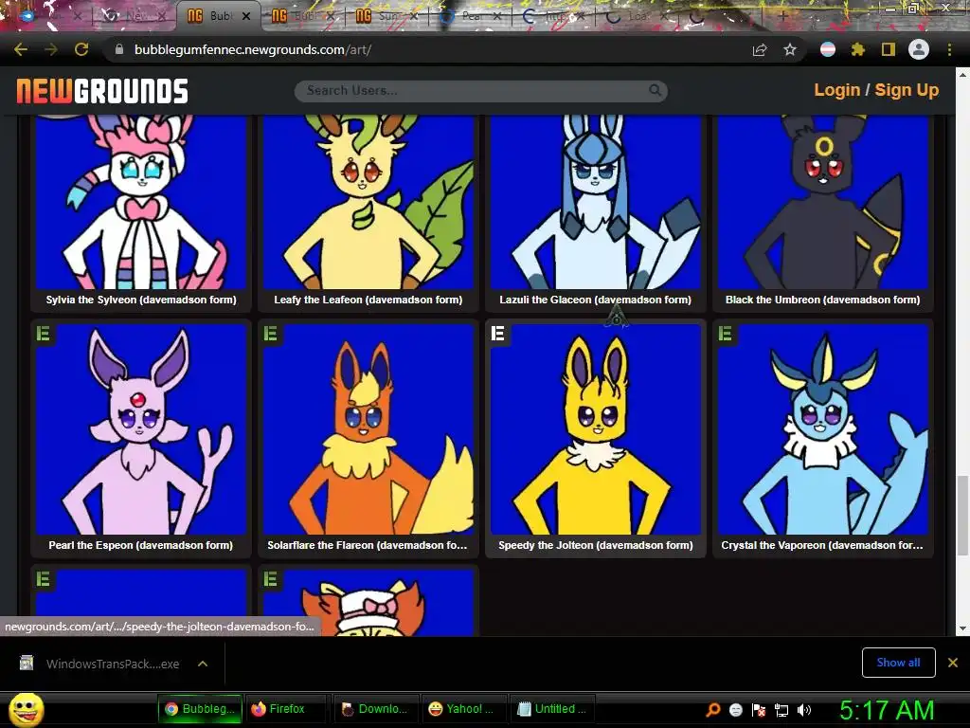Open Pearl the Espeon title link
Image resolution: width=970 pixels, height=728 pixels.
(140, 545)
